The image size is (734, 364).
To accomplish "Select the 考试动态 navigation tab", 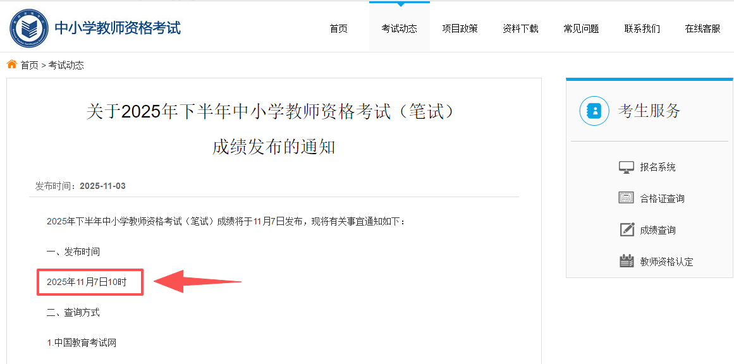I will [x=399, y=28].
